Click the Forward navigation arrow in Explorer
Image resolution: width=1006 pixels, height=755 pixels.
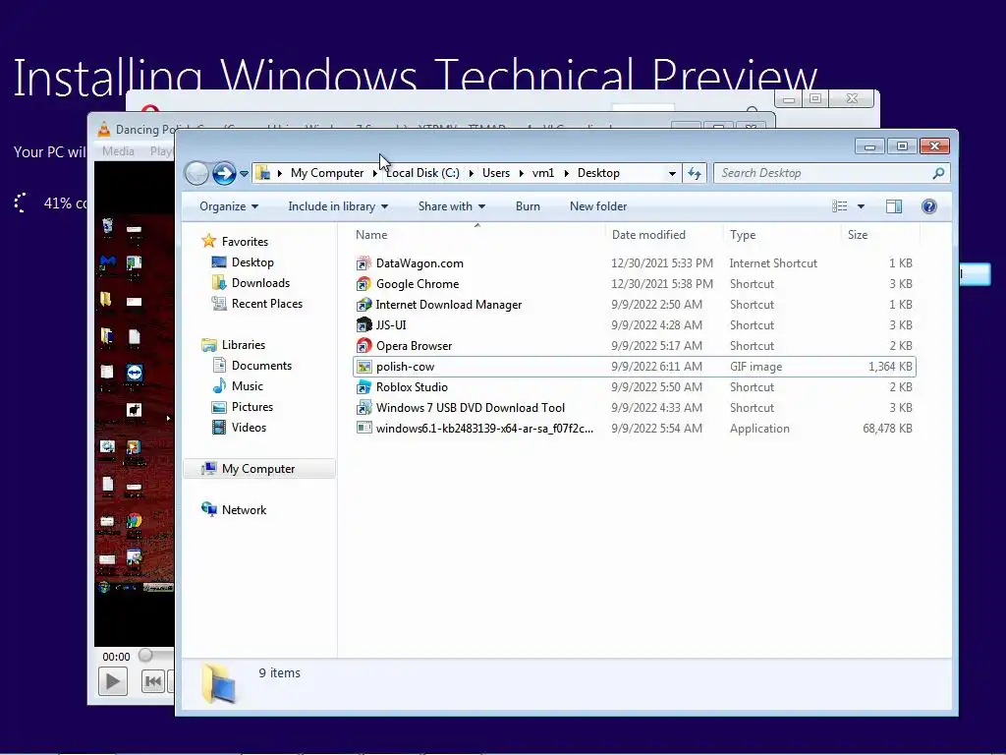[x=224, y=173]
